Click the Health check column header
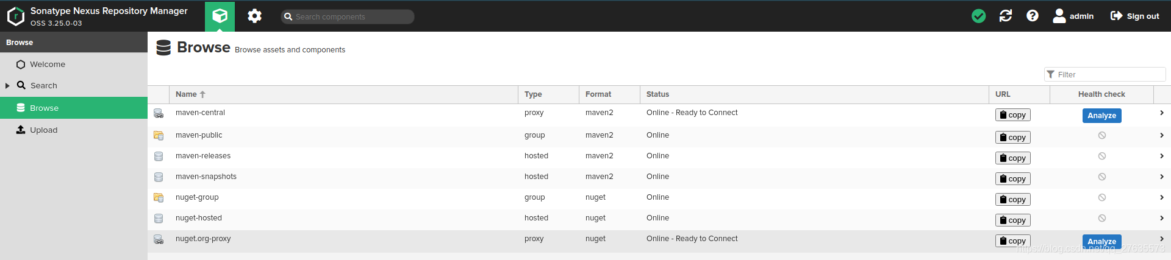This screenshot has width=1171, height=260. 1101,94
